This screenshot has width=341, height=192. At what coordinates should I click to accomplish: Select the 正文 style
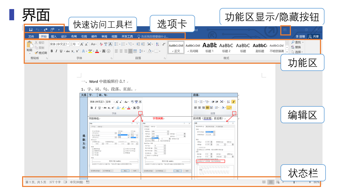(x=176, y=47)
